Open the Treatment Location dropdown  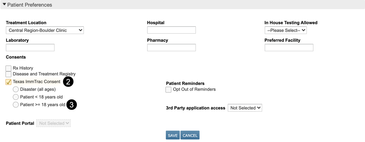(x=45, y=30)
